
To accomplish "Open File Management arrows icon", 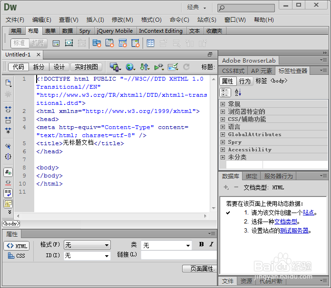I will (x=145, y=67).
